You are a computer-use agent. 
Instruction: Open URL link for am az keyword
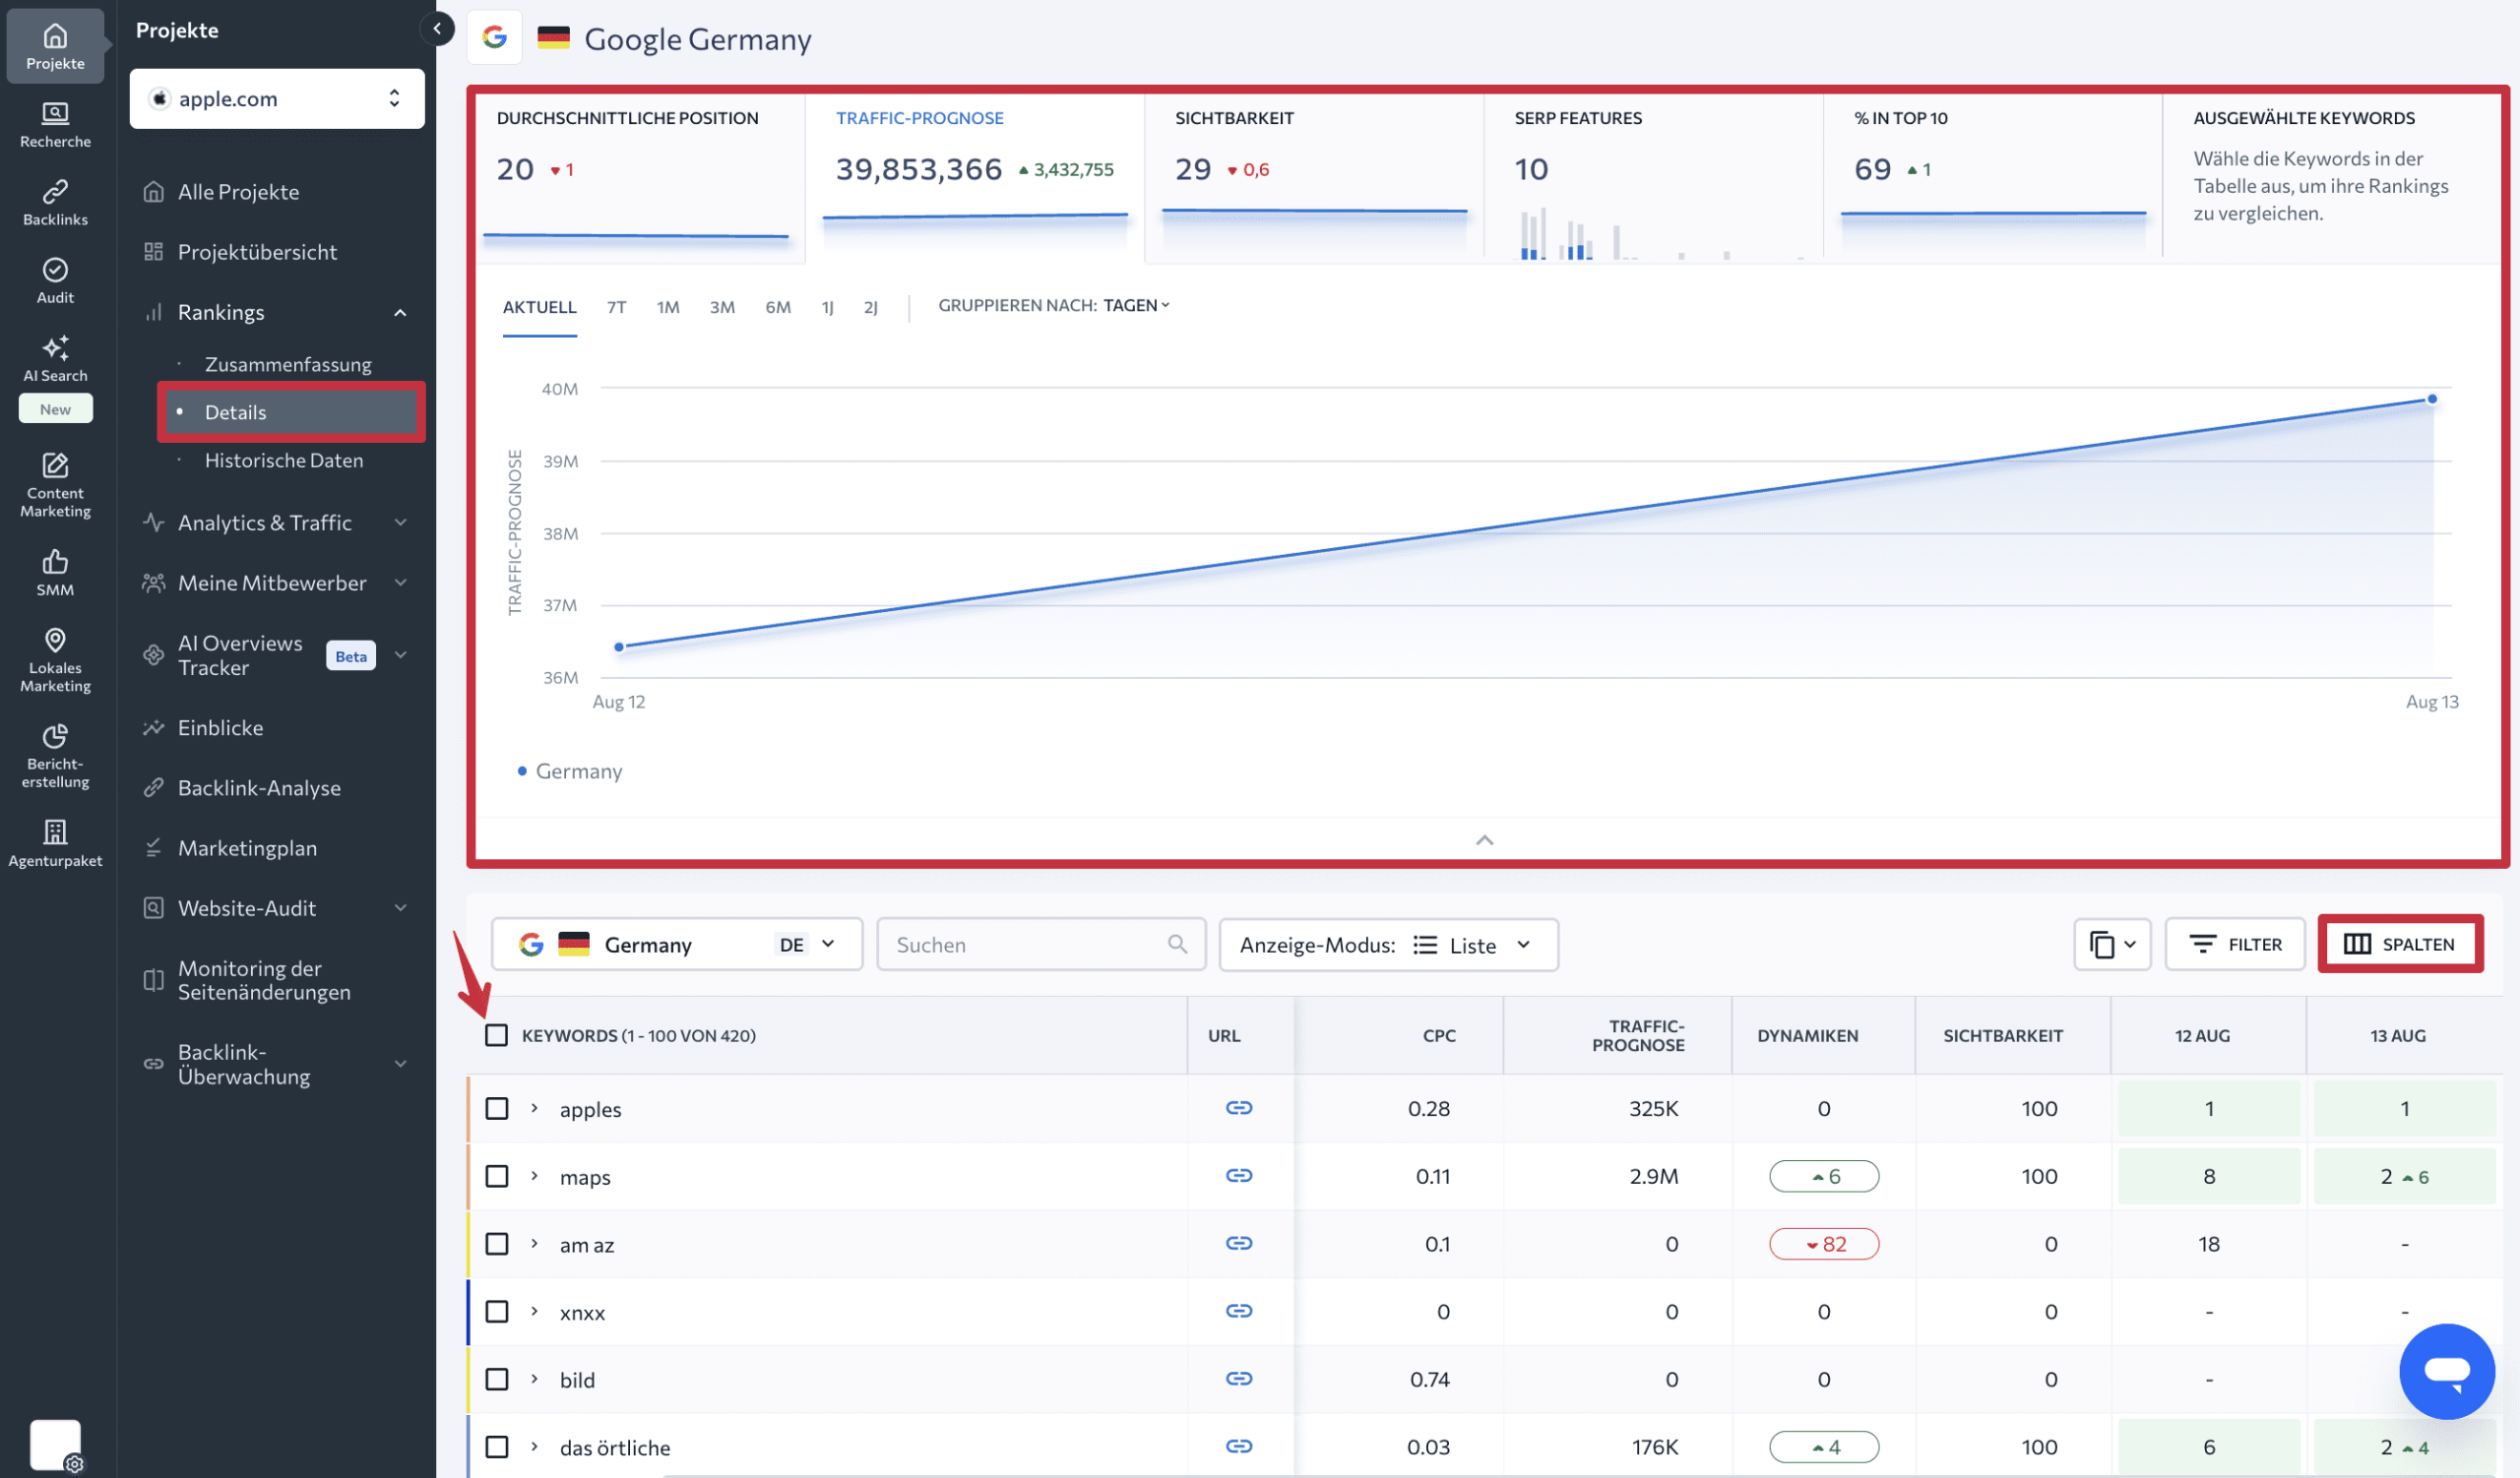point(1238,1243)
